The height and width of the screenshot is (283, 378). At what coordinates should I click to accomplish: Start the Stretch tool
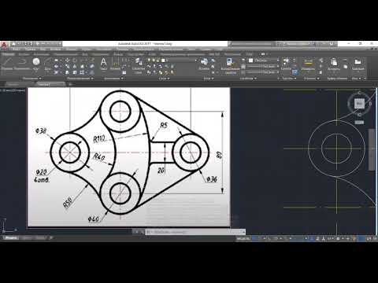(68, 72)
